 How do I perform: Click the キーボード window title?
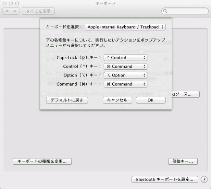point(106,3)
